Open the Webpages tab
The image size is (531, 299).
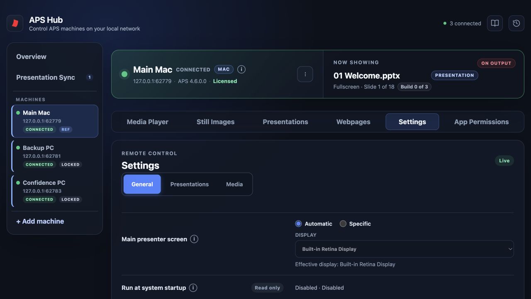(353, 122)
